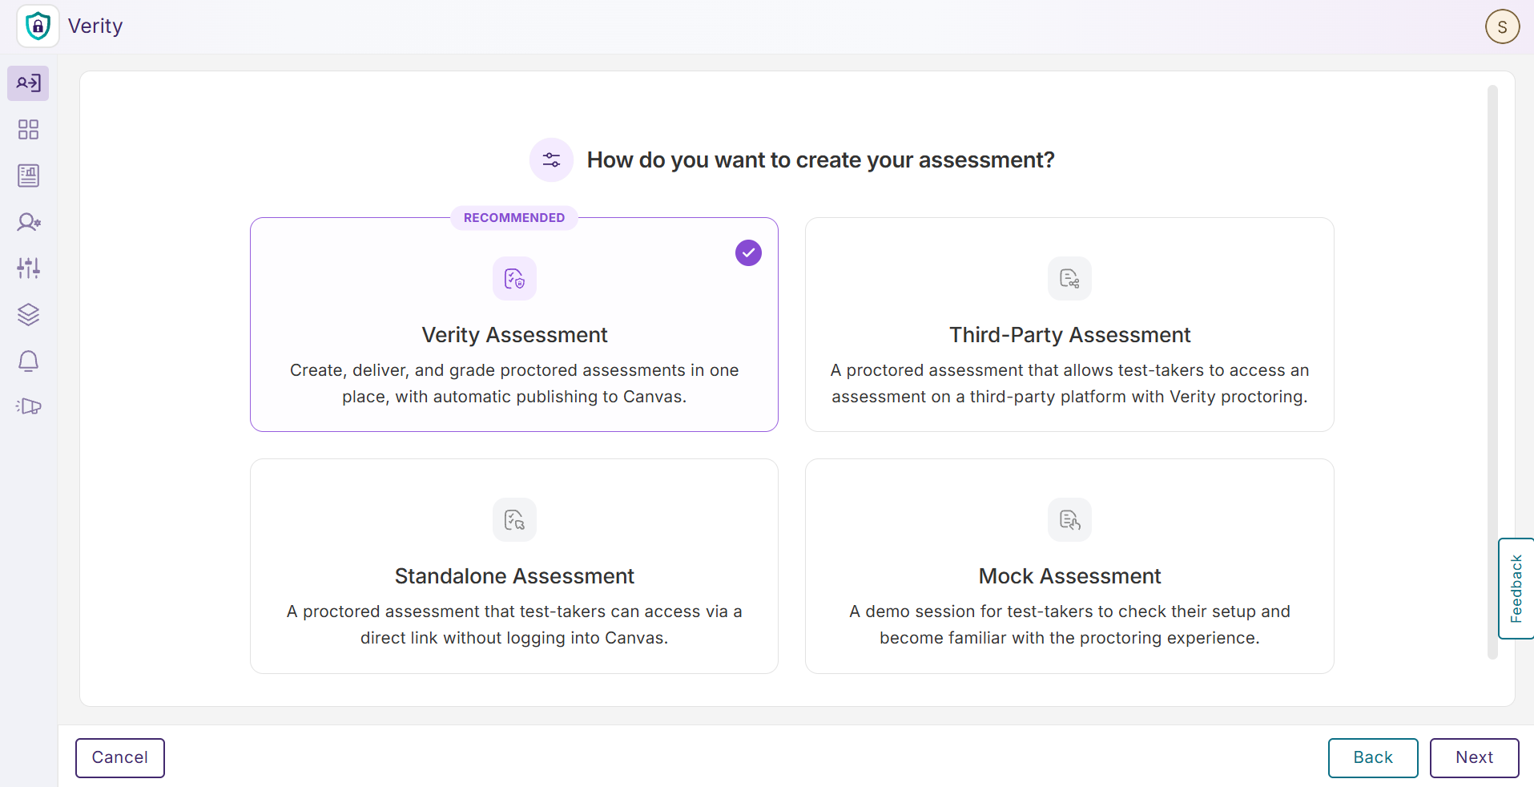Open the notifications bell icon
This screenshot has width=1534, height=787.
[28, 361]
